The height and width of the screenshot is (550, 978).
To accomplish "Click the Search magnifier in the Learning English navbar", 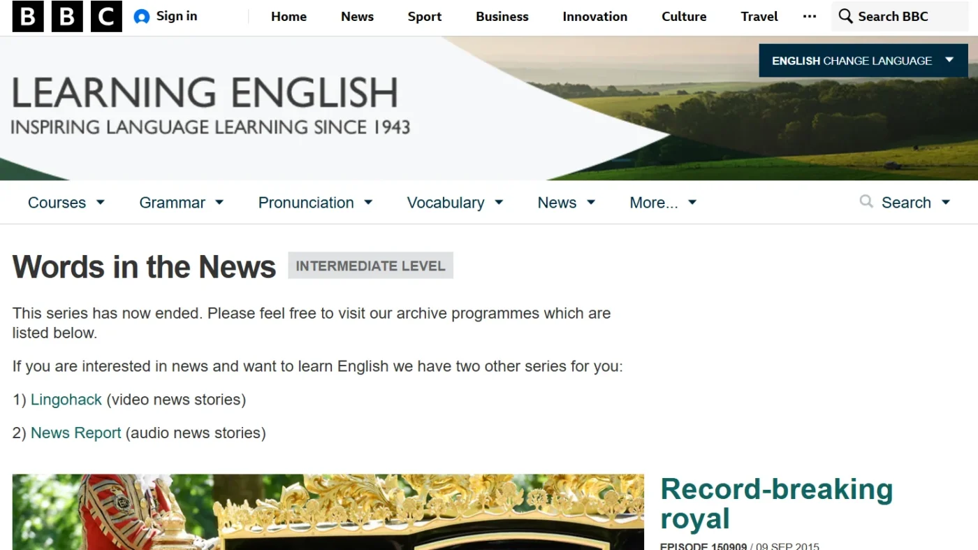I will tap(866, 202).
